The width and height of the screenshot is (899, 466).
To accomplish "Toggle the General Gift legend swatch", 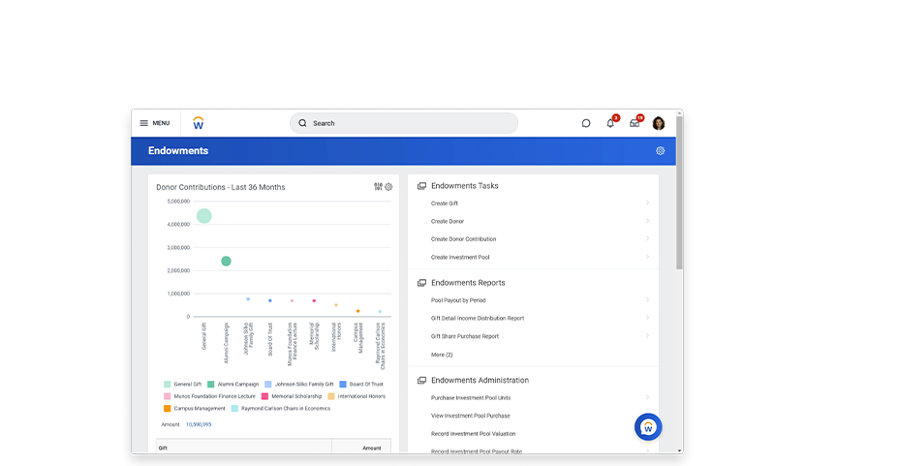I will coord(168,385).
